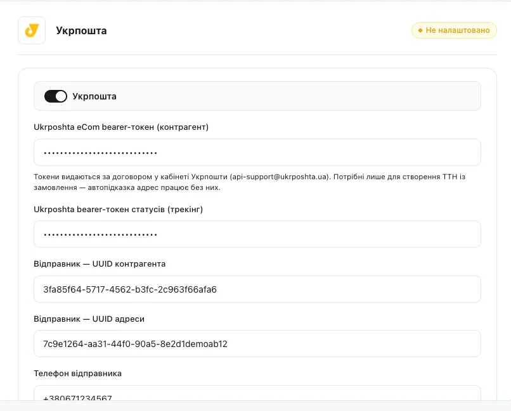Click the label Відправник — UUID контрагента
This screenshot has height=411, width=511.
pos(100,264)
